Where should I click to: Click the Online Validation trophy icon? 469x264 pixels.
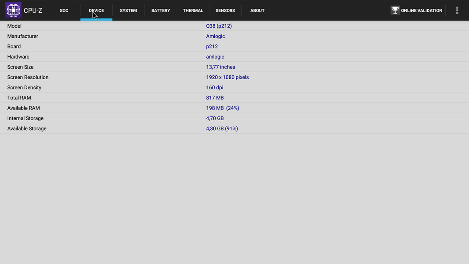pos(395,11)
